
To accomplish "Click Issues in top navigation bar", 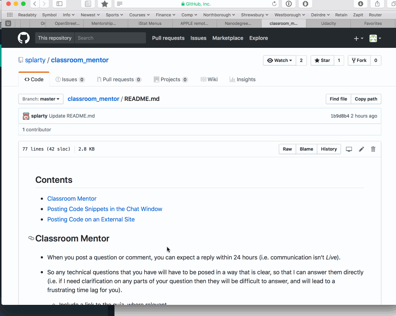I will point(198,38).
